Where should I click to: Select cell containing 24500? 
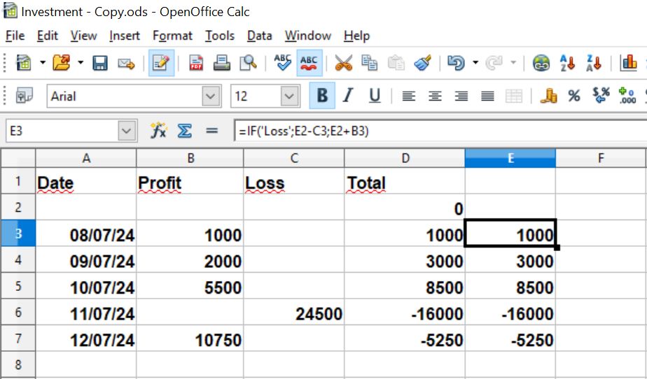coord(294,313)
